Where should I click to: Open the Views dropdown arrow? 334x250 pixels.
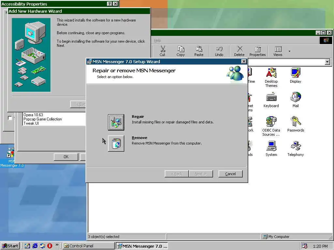pos(289,51)
